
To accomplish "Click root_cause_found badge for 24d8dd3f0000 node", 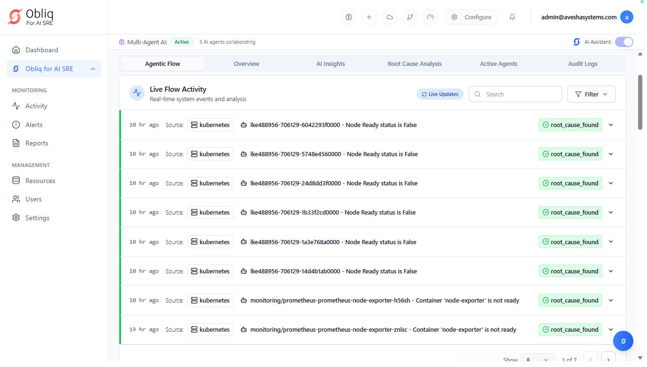I will pos(570,183).
